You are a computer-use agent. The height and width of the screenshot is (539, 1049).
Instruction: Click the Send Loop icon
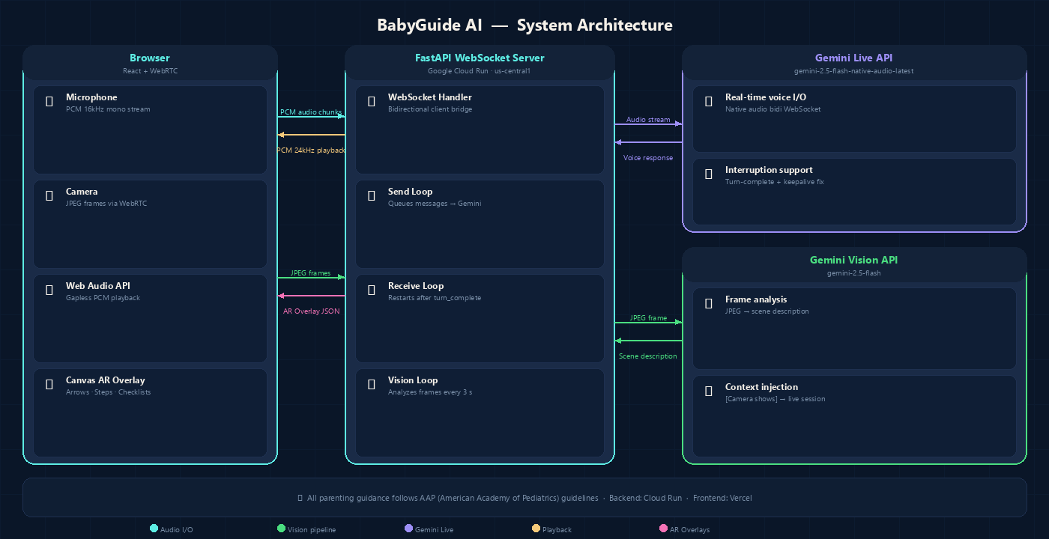[372, 195]
